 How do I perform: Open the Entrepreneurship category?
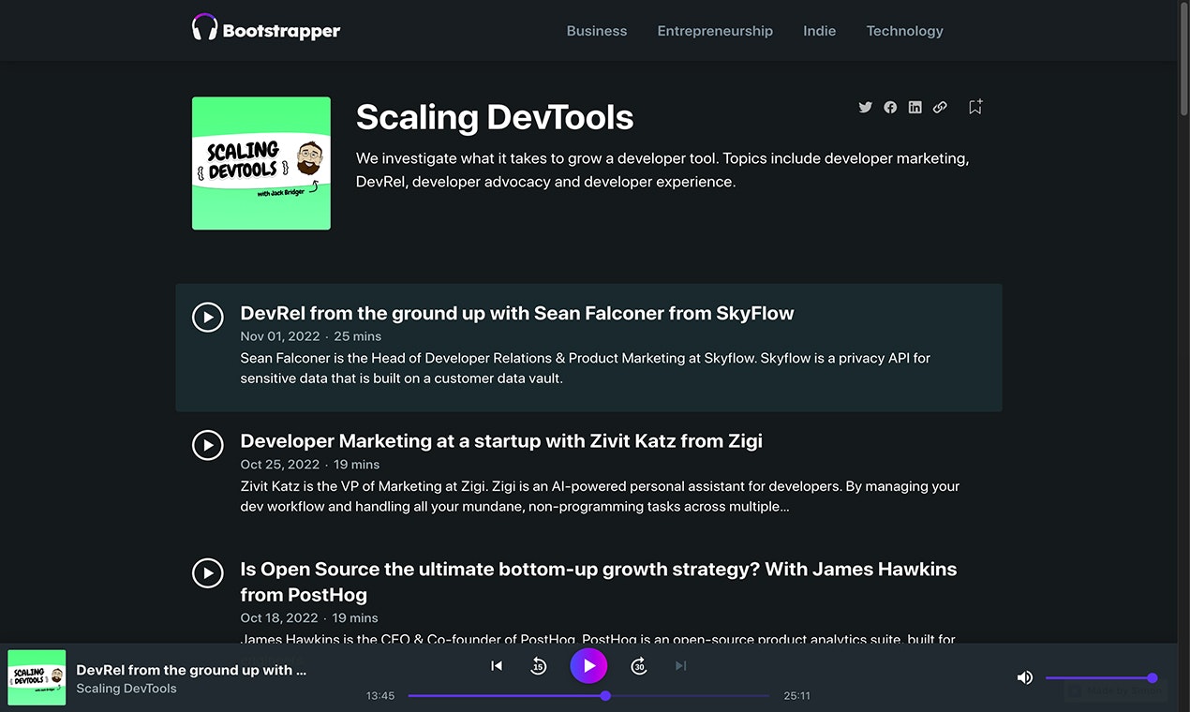(715, 31)
